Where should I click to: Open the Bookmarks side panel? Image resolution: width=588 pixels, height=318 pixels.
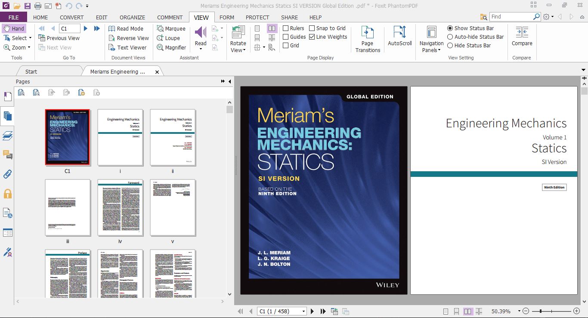point(7,96)
